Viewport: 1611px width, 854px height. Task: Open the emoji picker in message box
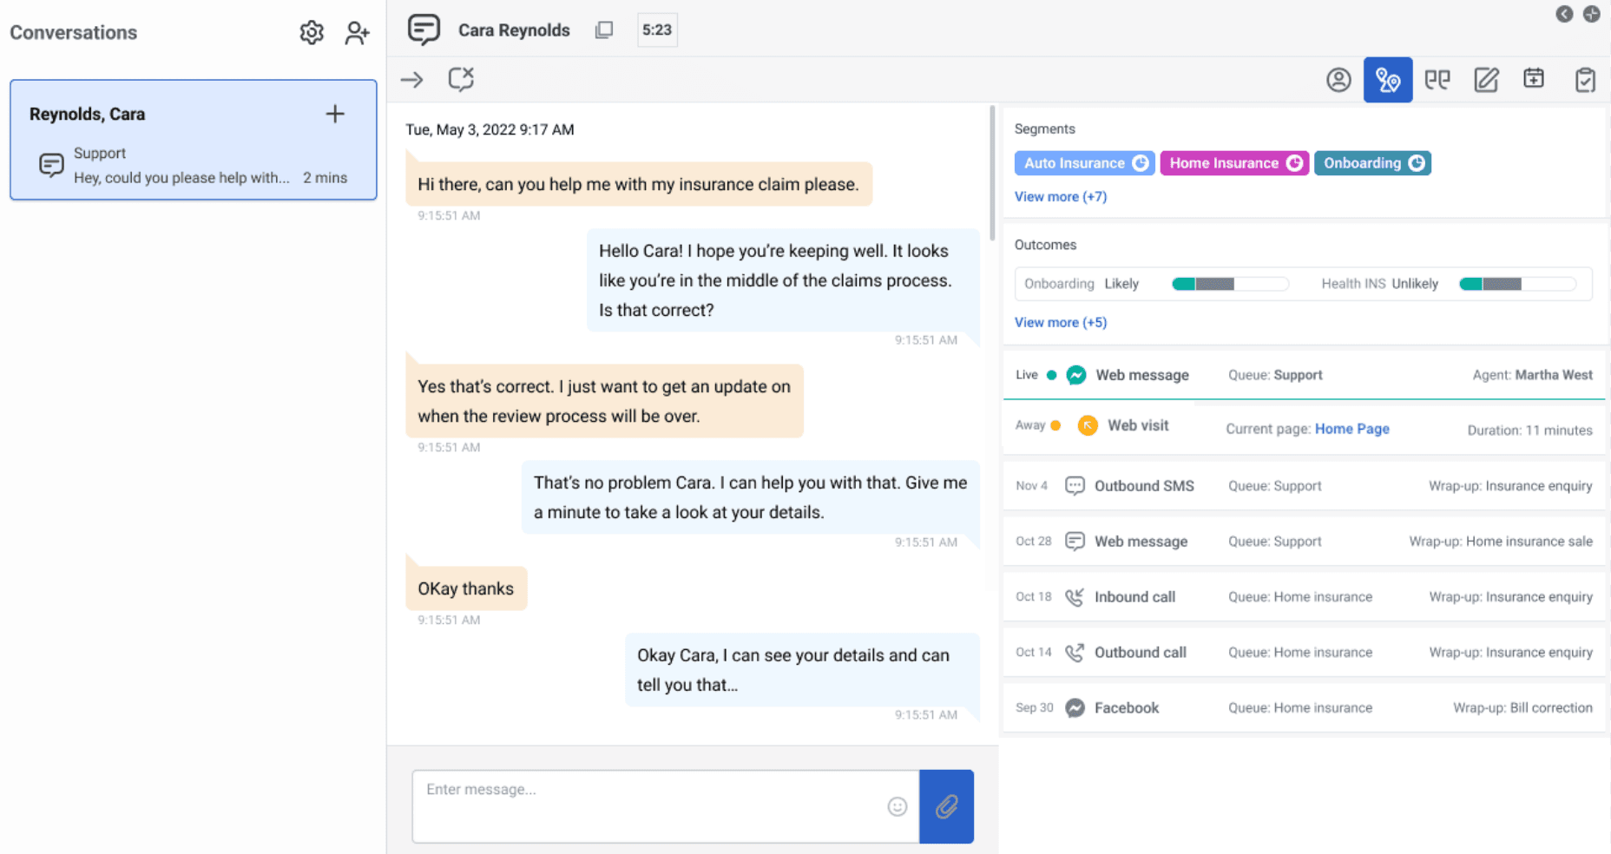[897, 806]
